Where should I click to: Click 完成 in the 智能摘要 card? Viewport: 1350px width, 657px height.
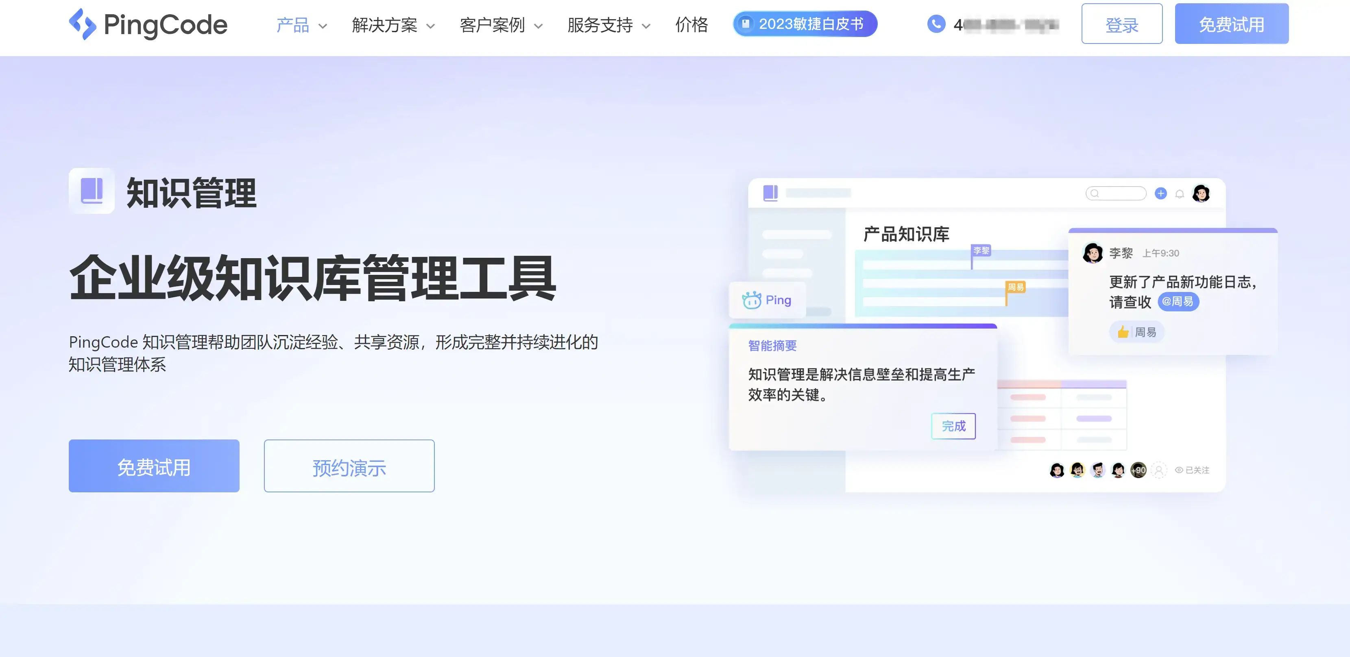(953, 426)
